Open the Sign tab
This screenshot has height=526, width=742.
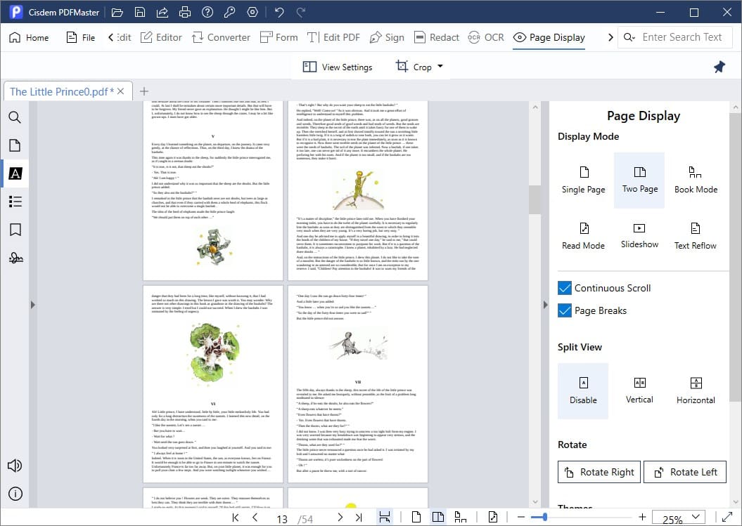387,37
